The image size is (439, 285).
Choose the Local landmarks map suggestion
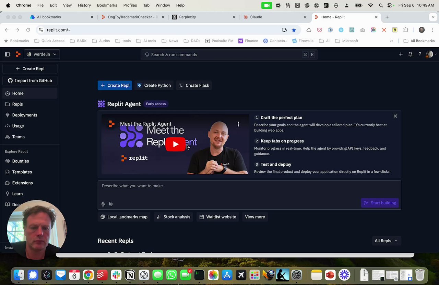tap(124, 217)
